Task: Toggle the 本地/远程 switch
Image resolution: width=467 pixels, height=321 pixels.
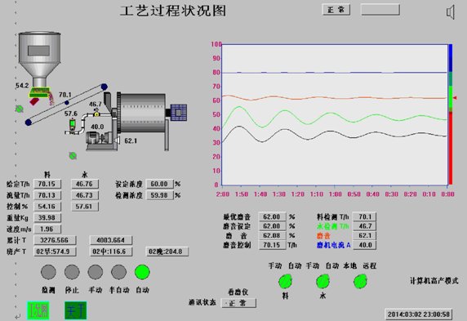Action: tap(360, 282)
